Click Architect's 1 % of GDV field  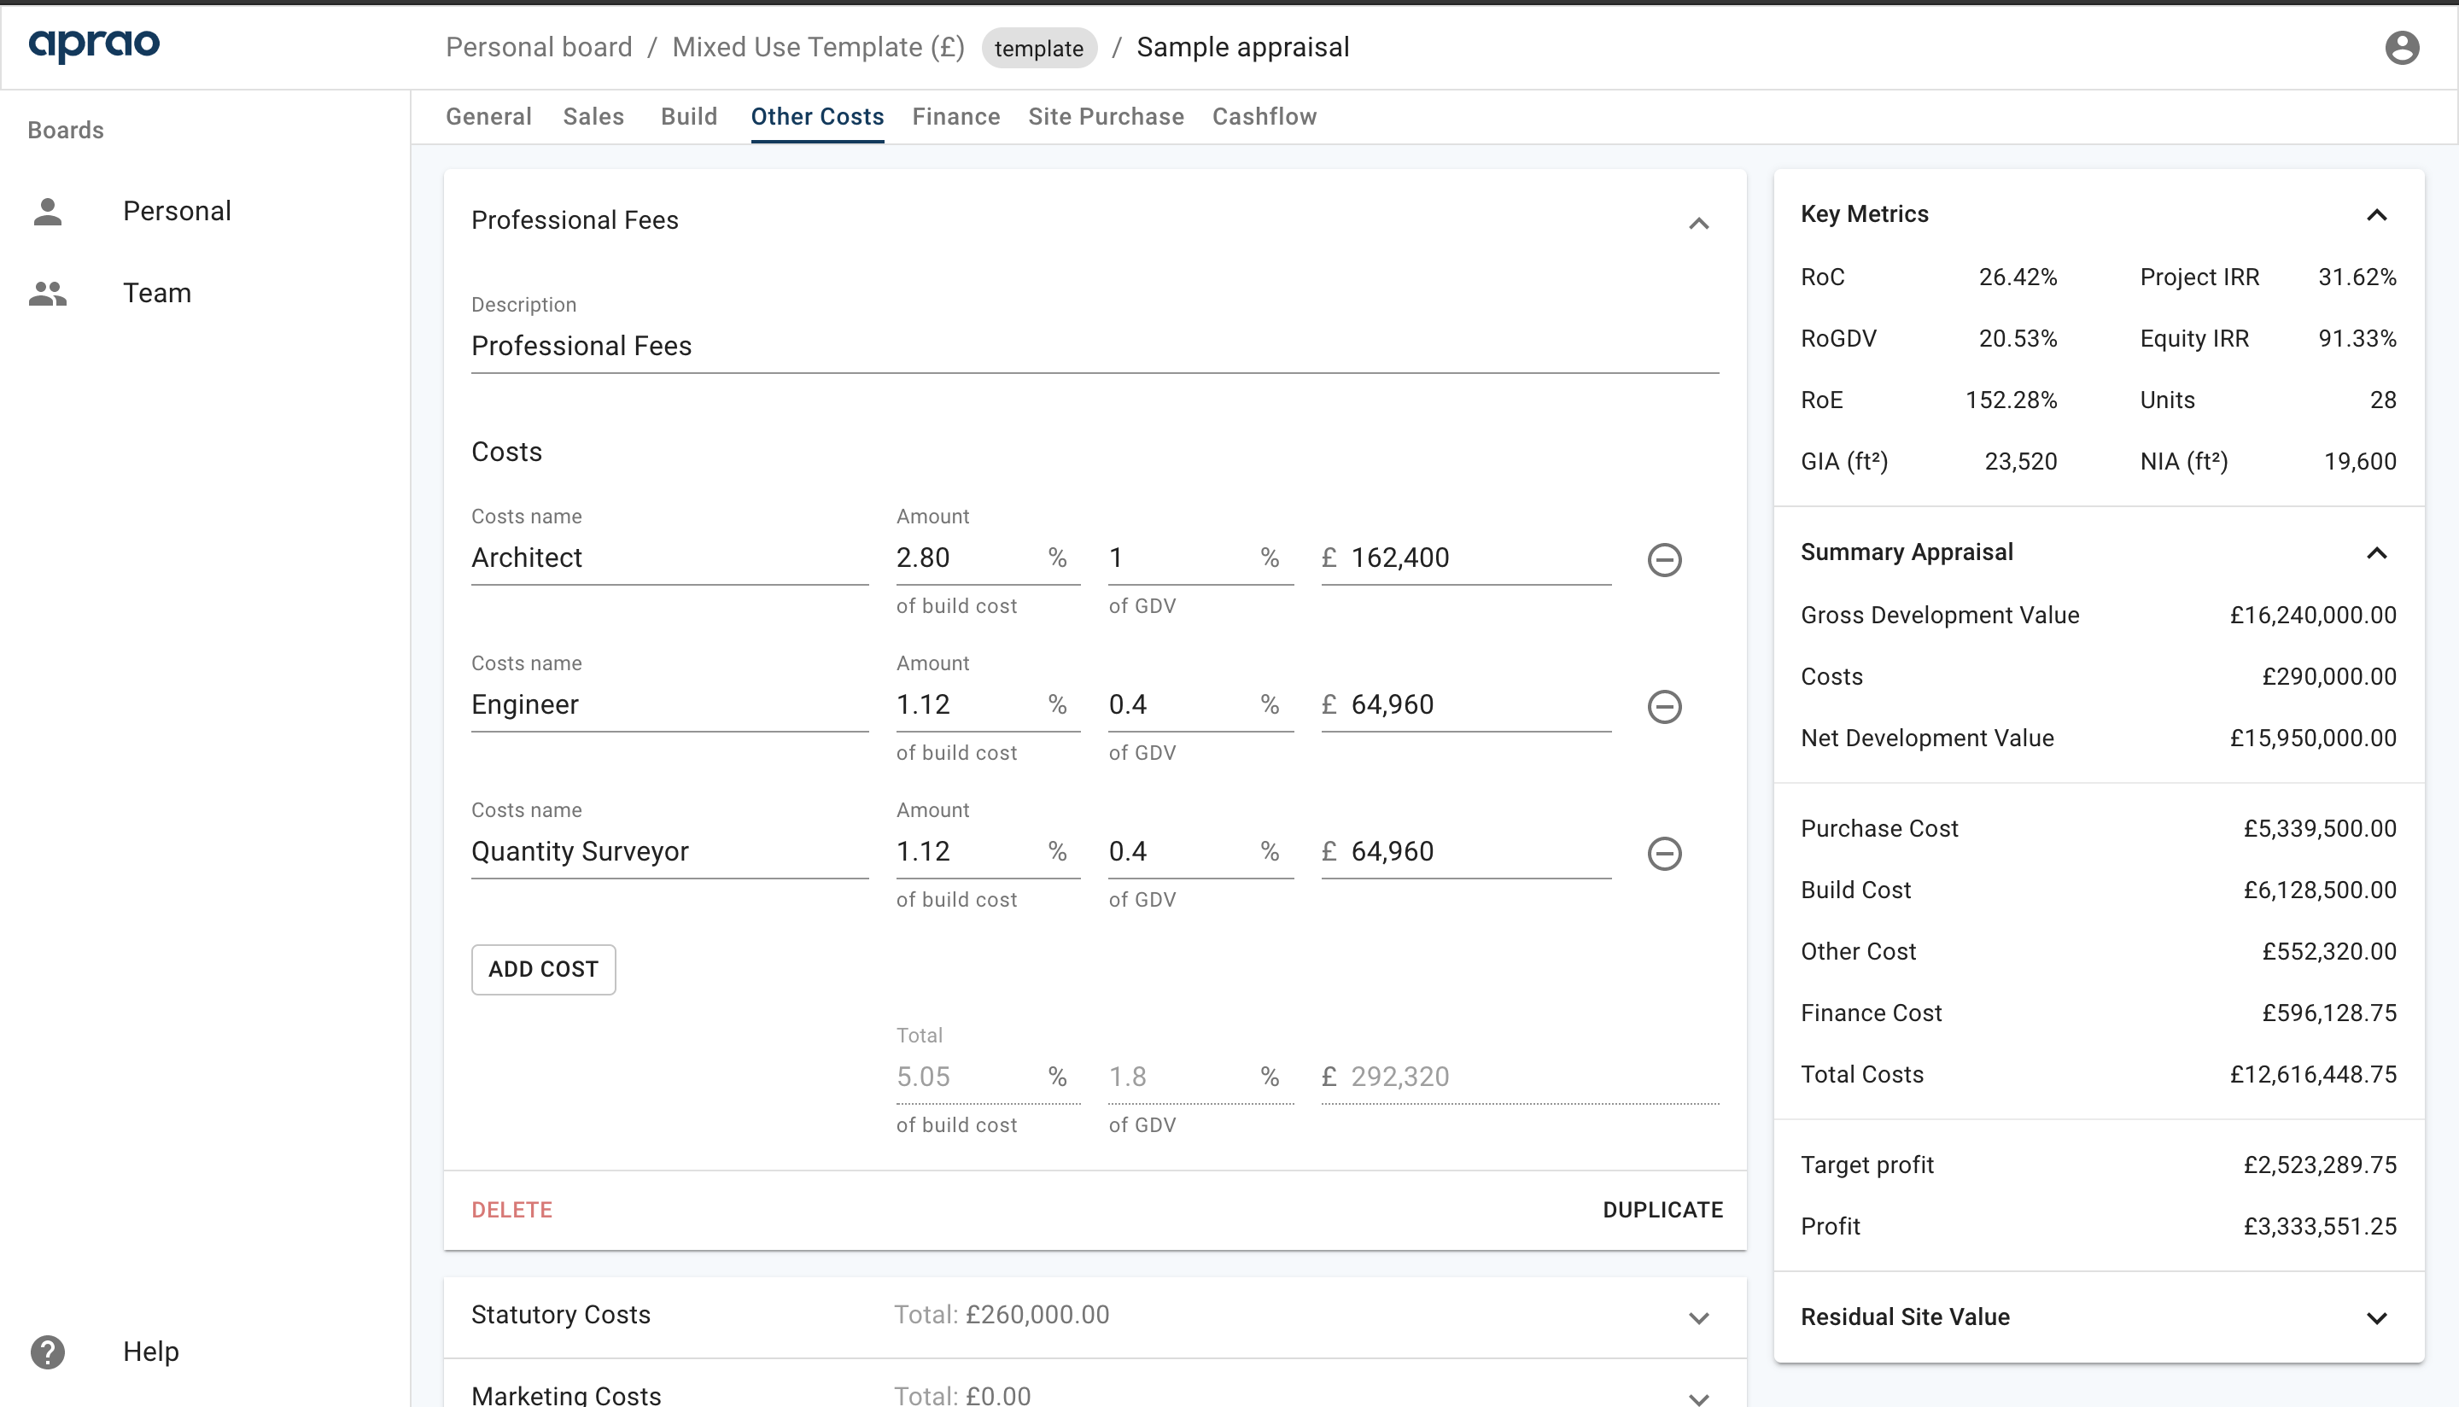(1200, 558)
